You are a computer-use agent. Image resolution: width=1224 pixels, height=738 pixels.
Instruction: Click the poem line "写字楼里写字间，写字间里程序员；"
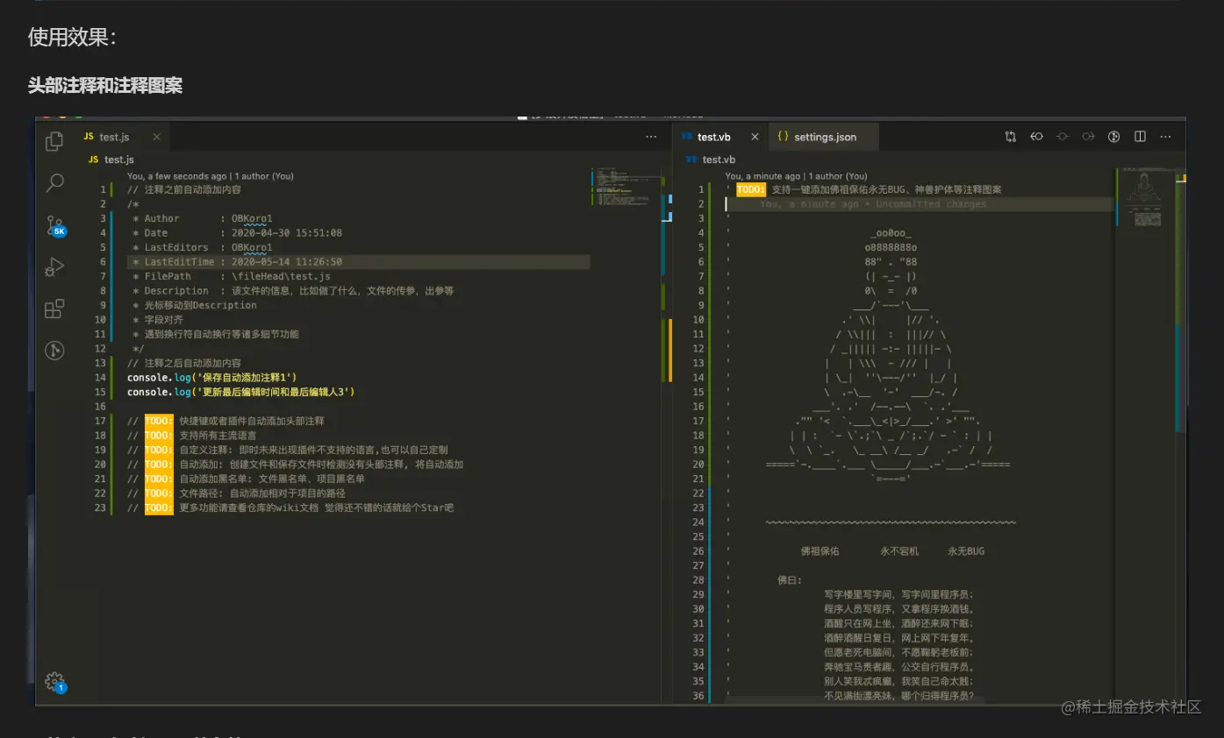[898, 594]
